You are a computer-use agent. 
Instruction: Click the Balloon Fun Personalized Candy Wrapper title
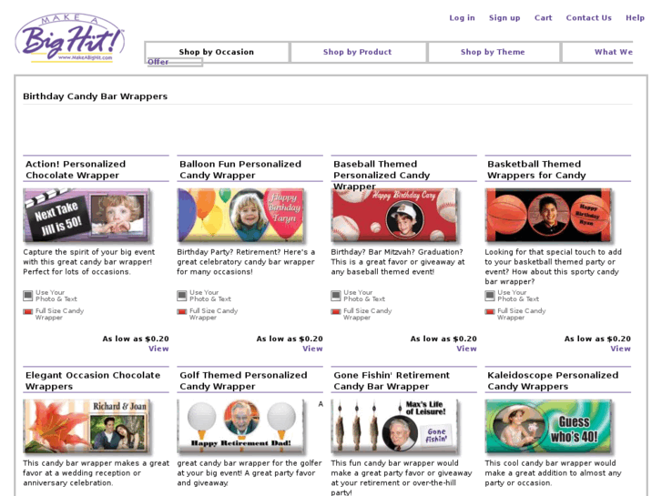(x=240, y=169)
